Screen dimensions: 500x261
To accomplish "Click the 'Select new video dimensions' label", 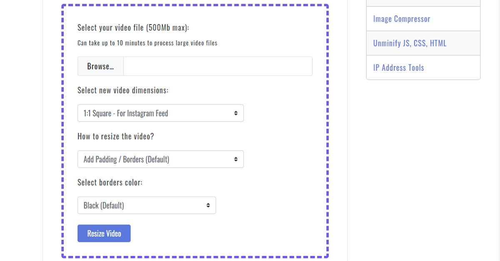I will tap(123, 90).
